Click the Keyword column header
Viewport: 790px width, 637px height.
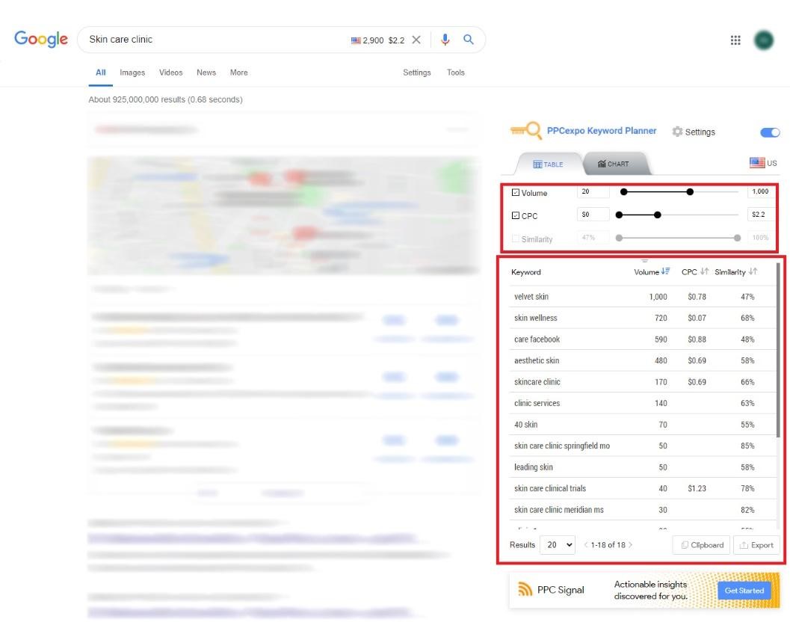click(x=526, y=272)
